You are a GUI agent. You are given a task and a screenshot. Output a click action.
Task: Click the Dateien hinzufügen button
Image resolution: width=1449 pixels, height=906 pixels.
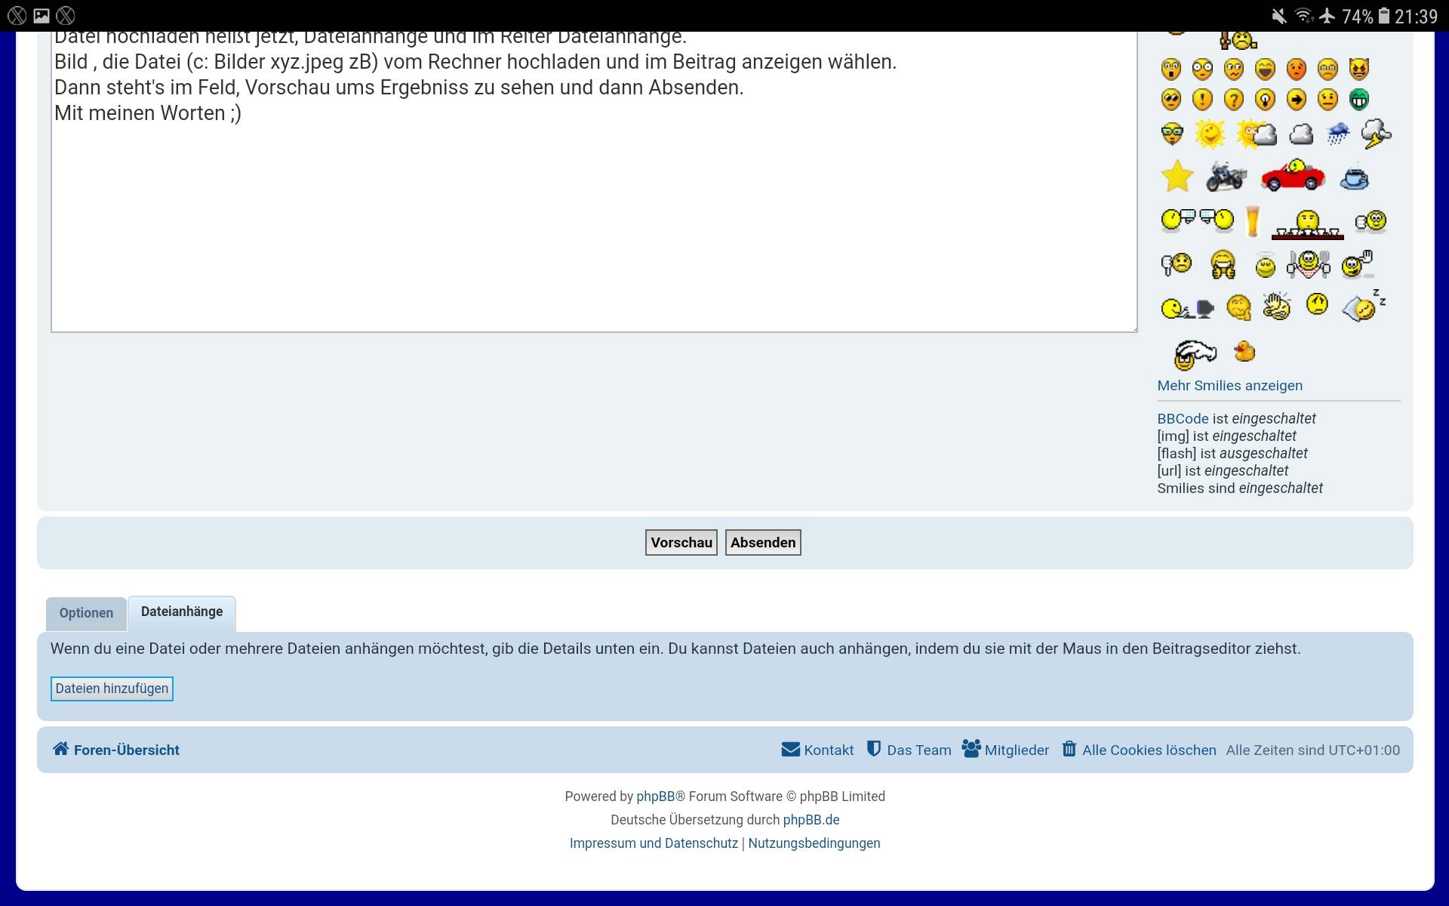click(112, 689)
